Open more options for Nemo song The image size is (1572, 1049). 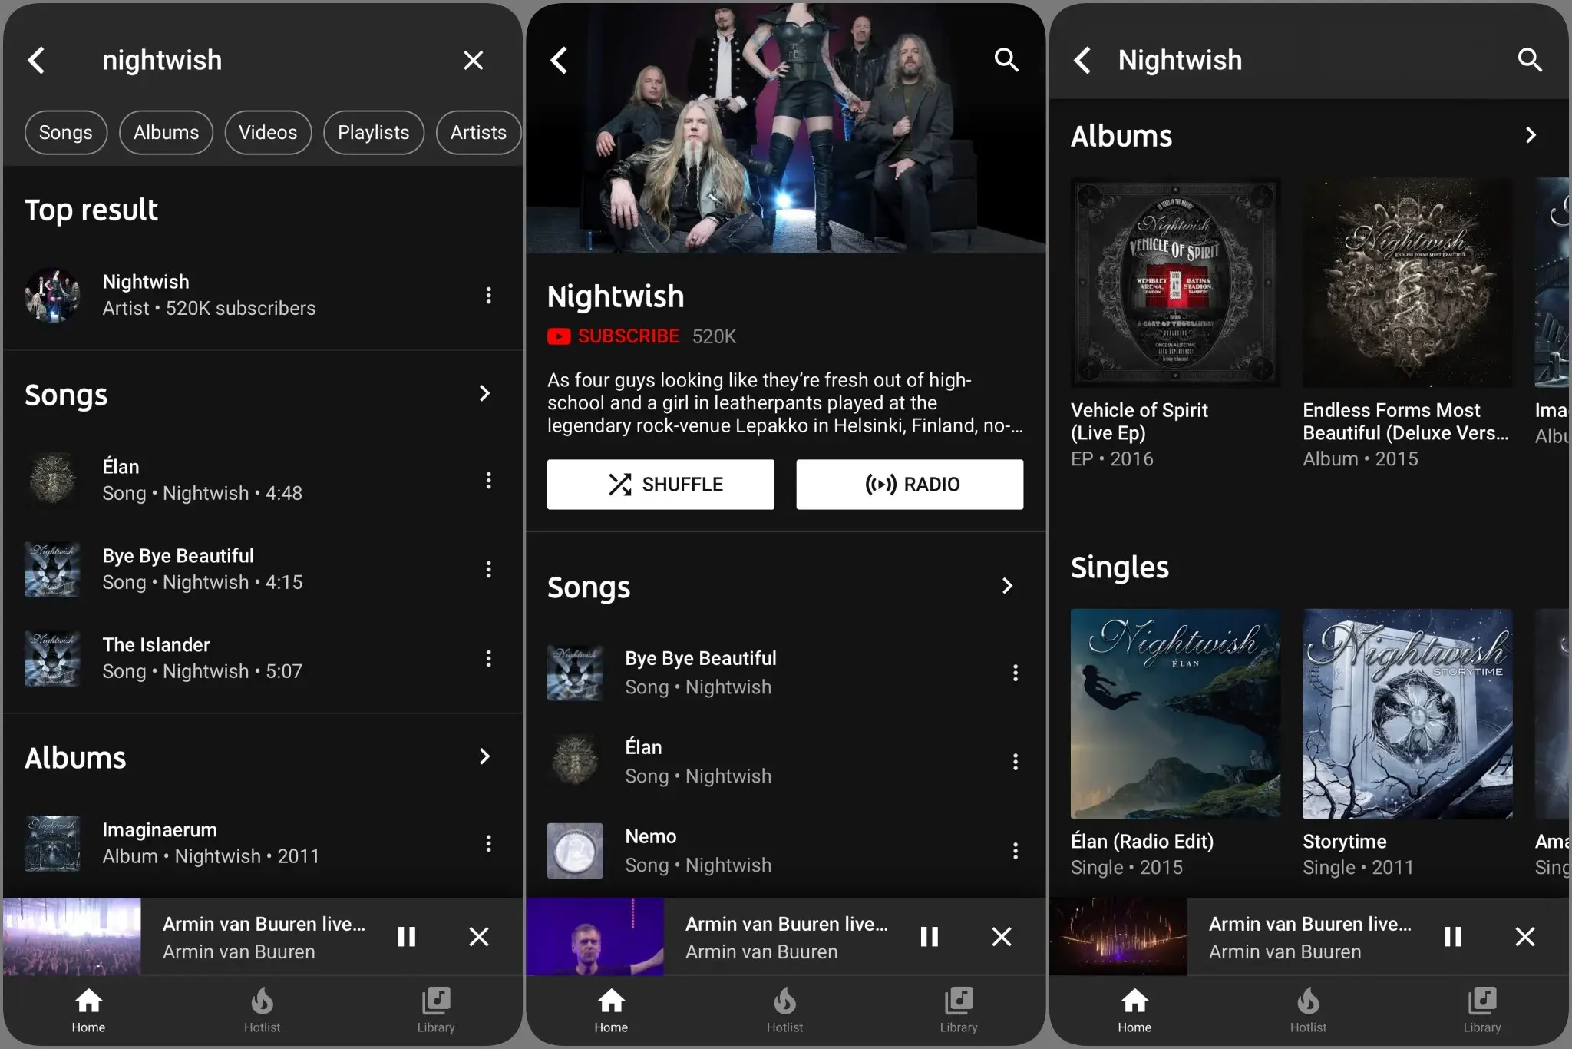click(1016, 851)
